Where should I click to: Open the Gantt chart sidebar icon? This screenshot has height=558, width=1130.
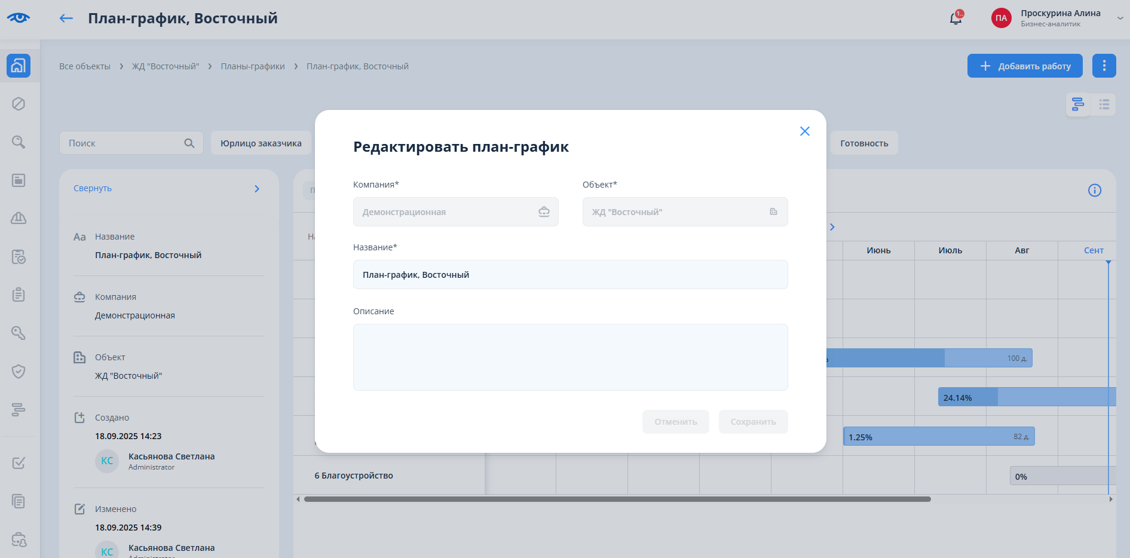pos(19,410)
